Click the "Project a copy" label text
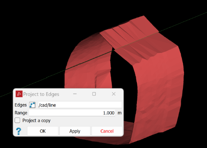The width and height of the screenshot is (207, 148). 36,120
